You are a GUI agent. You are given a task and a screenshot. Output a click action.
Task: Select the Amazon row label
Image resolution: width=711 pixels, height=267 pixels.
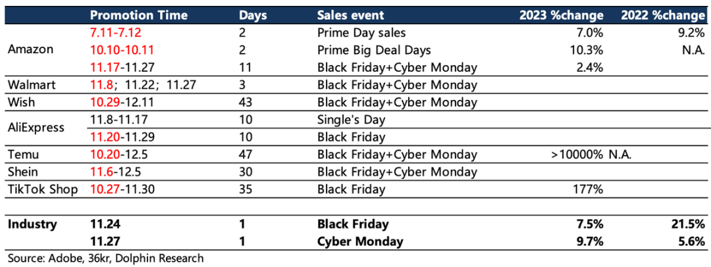(31, 50)
